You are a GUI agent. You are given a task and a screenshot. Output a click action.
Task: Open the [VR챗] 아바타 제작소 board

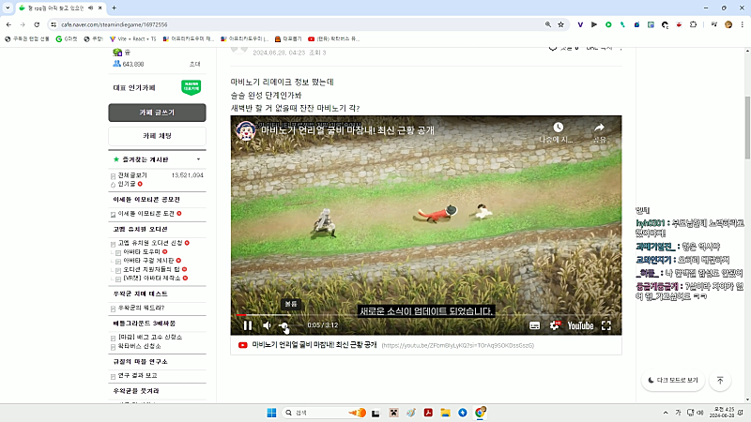(x=152, y=278)
